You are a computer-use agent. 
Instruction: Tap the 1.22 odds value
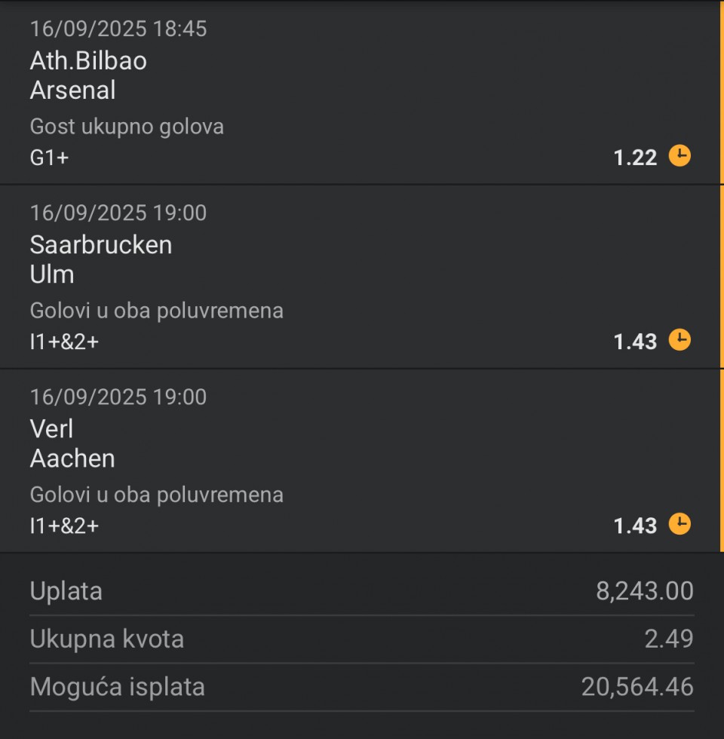[x=635, y=158]
